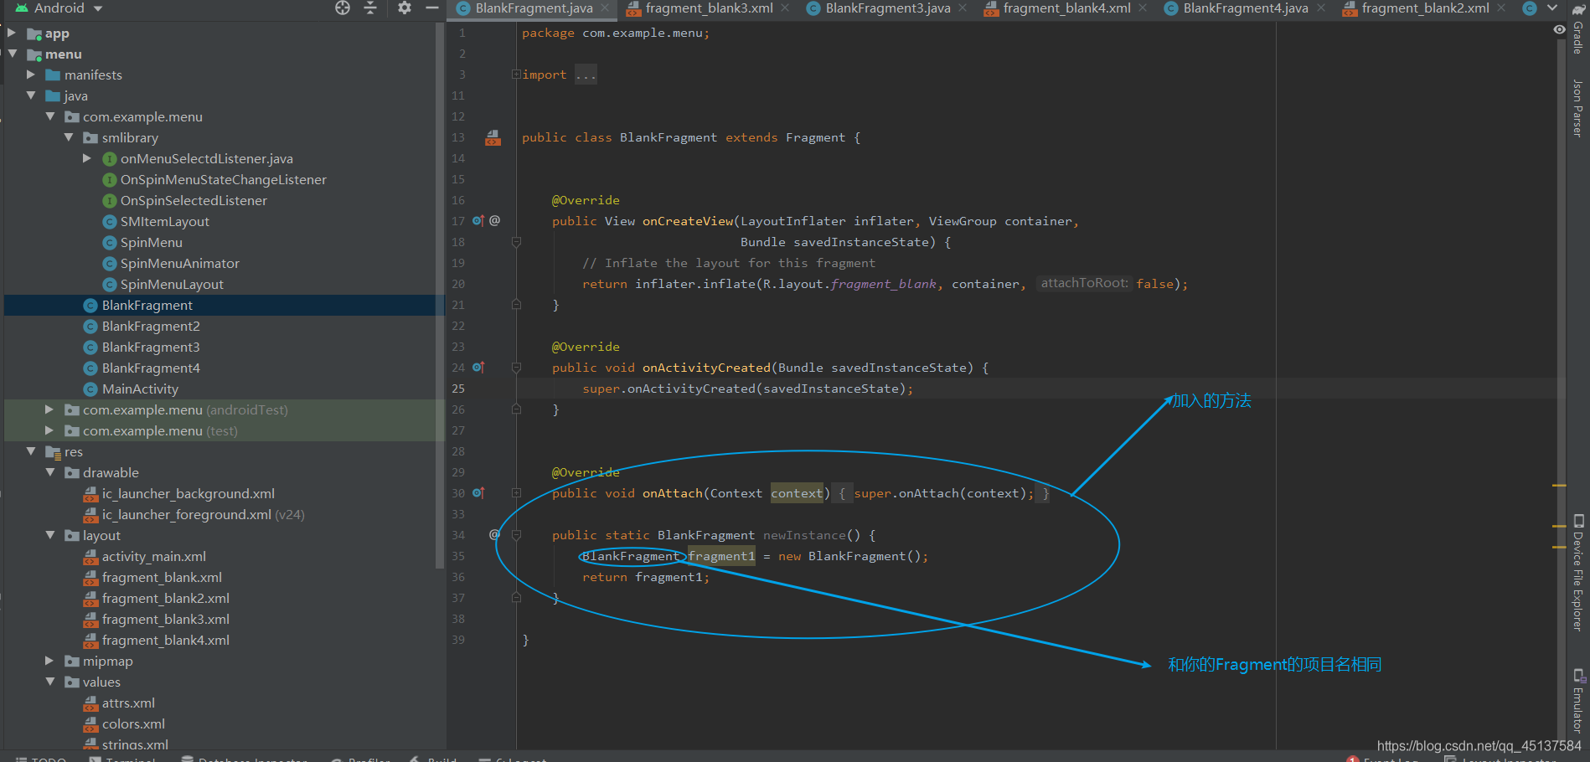Collapse the res folder
The height and width of the screenshot is (762, 1590).
[31, 451]
